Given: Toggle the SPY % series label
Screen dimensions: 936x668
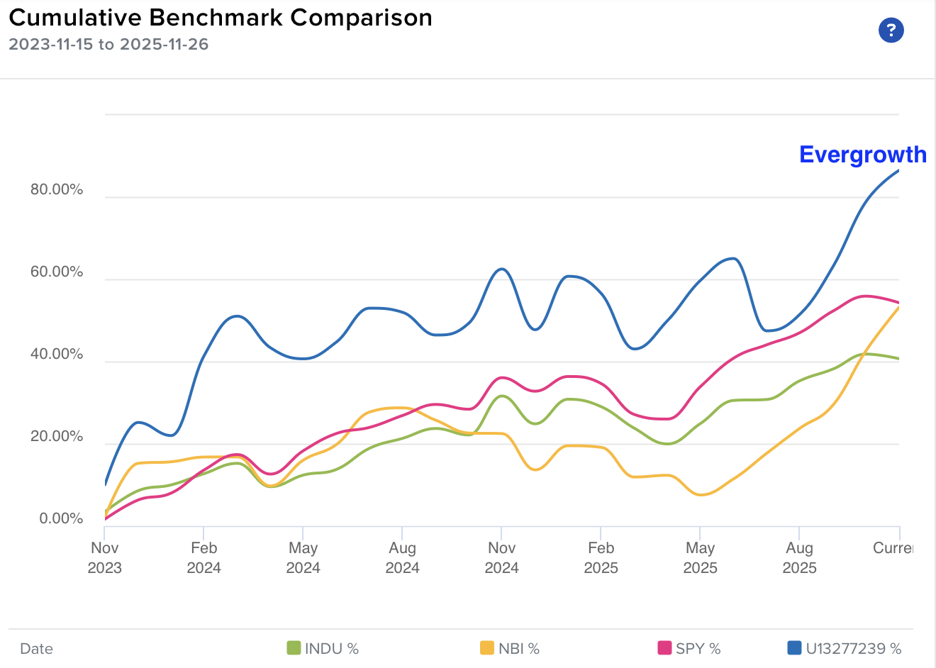Looking at the screenshot, I should (x=698, y=648).
